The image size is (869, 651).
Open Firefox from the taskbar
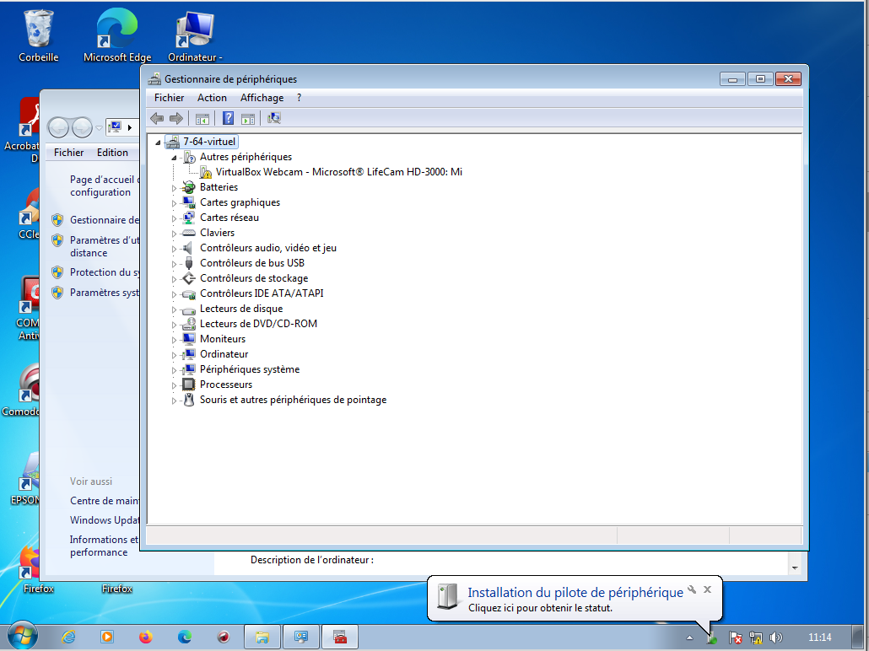[146, 637]
